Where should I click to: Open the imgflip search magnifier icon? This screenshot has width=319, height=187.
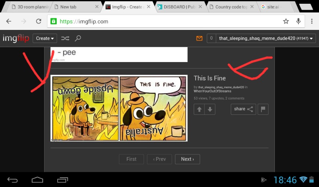78,38
